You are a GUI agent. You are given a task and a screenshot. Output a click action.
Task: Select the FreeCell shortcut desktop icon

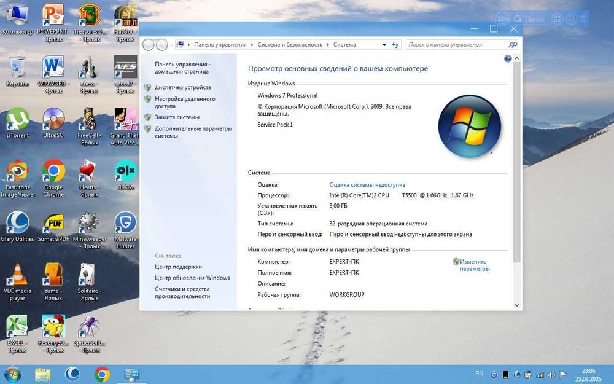coord(89,126)
